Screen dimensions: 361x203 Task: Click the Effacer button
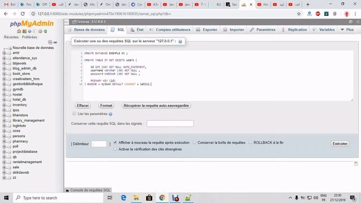pyautogui.click(x=83, y=105)
